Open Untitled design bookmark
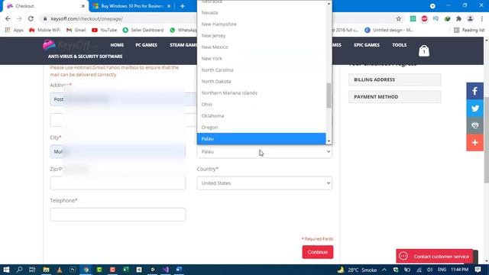489x275 pixels. 389,30
